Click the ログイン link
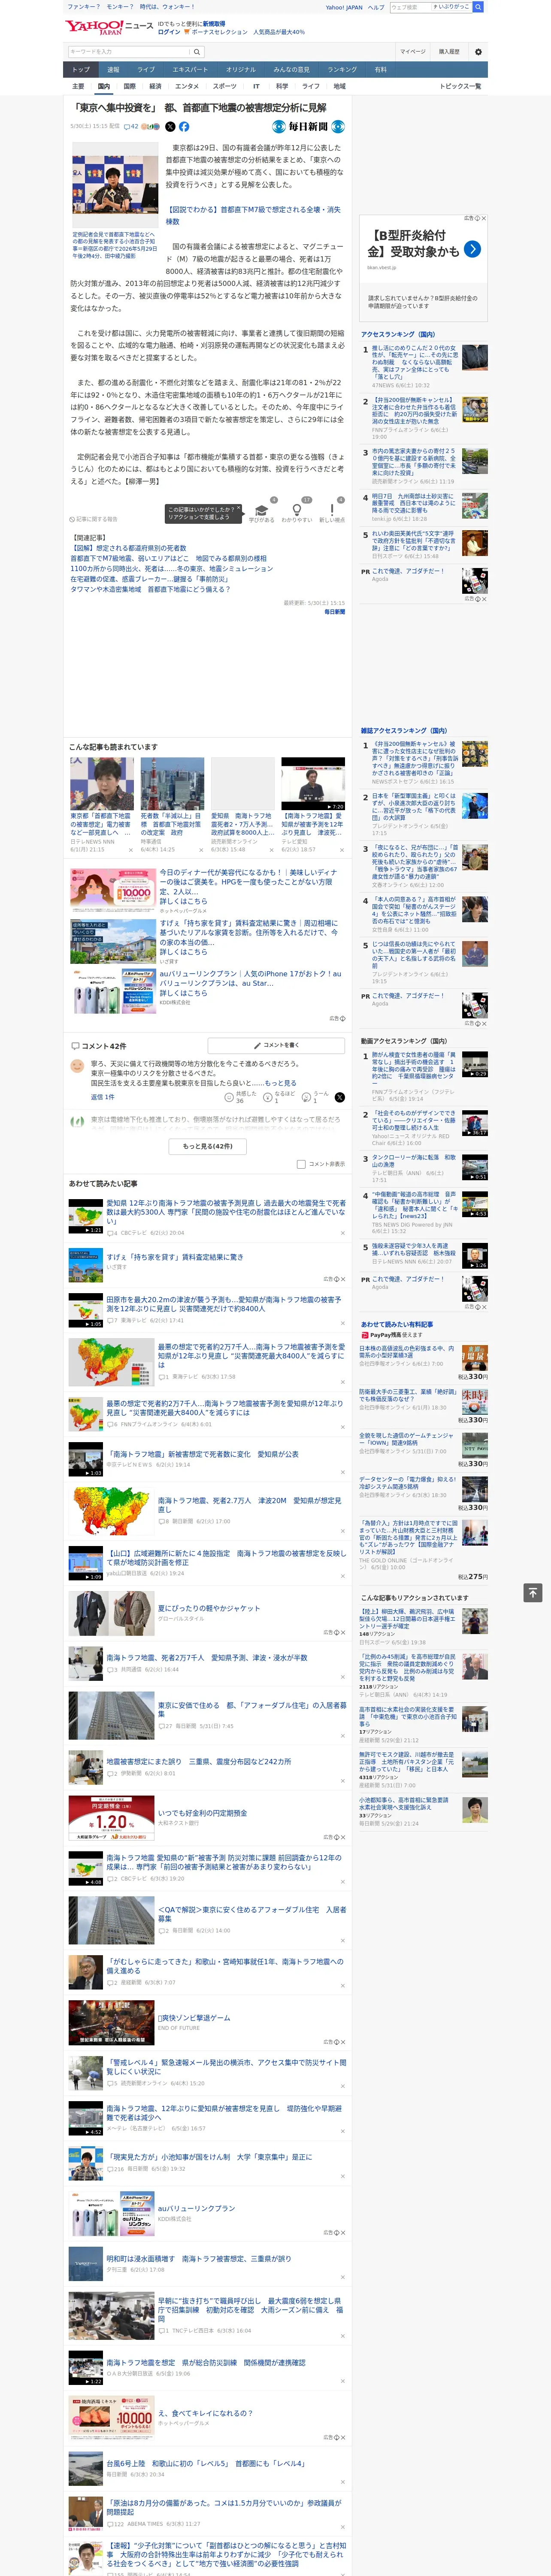 (x=169, y=32)
